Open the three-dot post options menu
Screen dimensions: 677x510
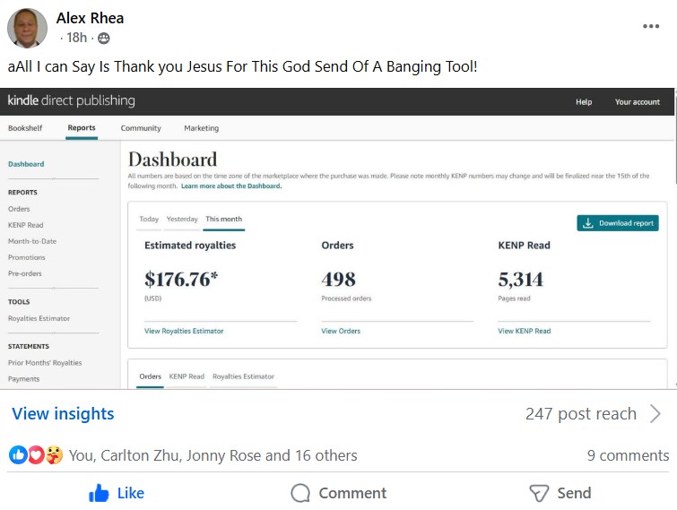(x=651, y=26)
